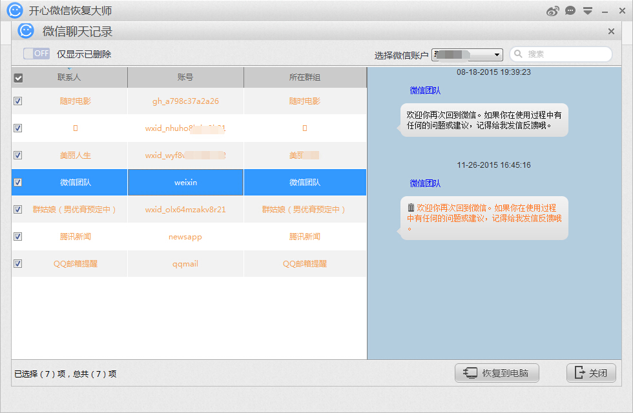Open the title bar dropdown menu icon

[x=588, y=11]
